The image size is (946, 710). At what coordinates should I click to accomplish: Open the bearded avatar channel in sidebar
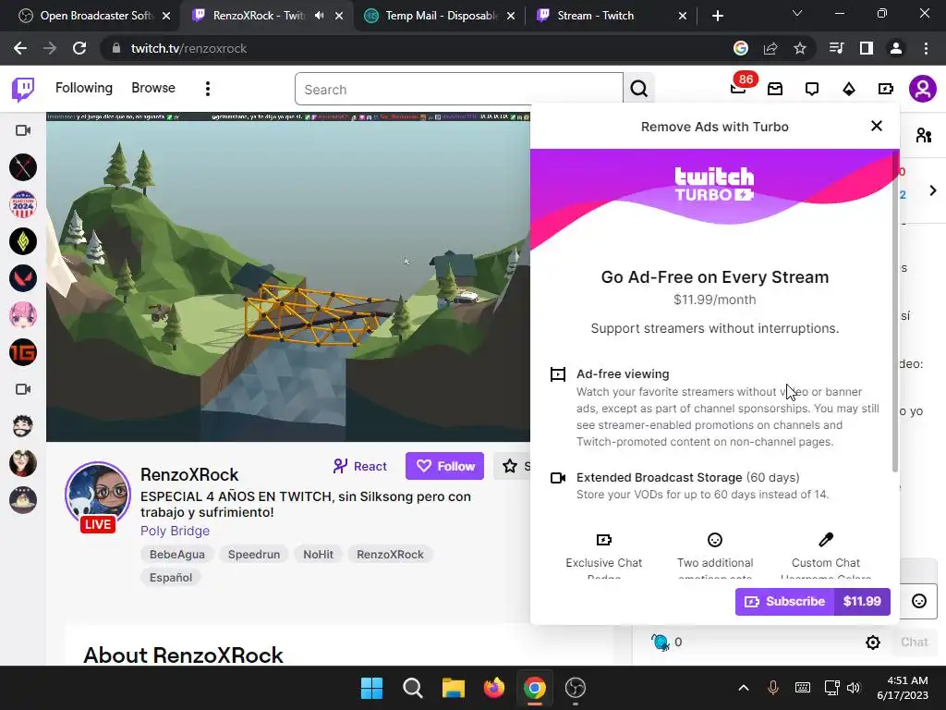[23, 426]
